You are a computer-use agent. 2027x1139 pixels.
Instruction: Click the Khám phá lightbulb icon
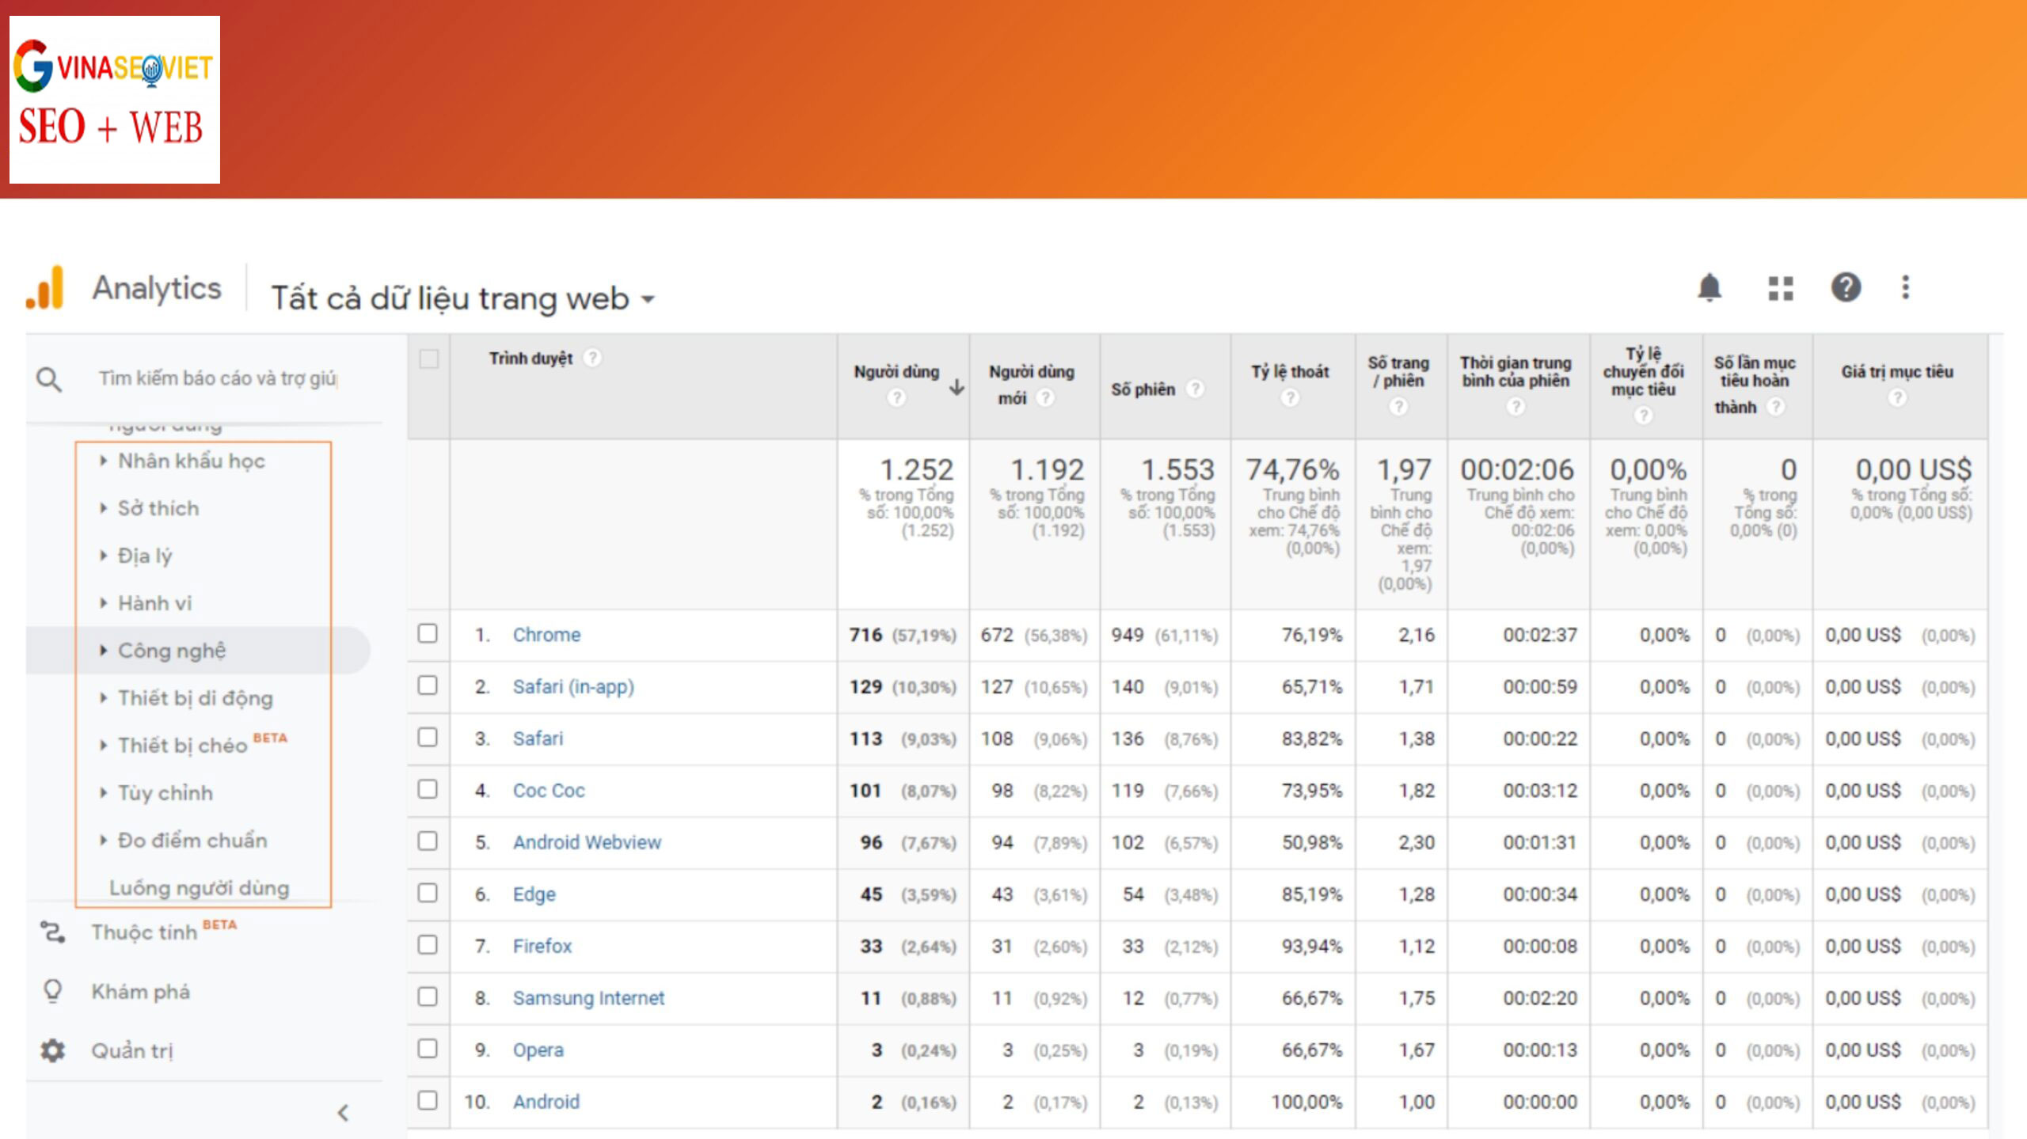[53, 992]
